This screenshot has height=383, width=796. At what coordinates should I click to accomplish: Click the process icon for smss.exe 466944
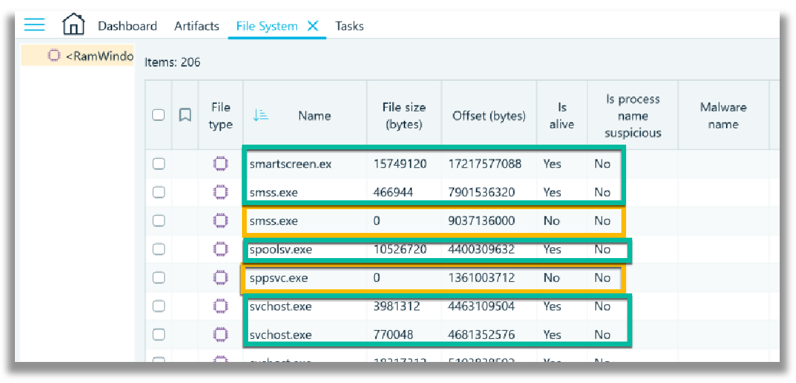pyautogui.click(x=220, y=192)
